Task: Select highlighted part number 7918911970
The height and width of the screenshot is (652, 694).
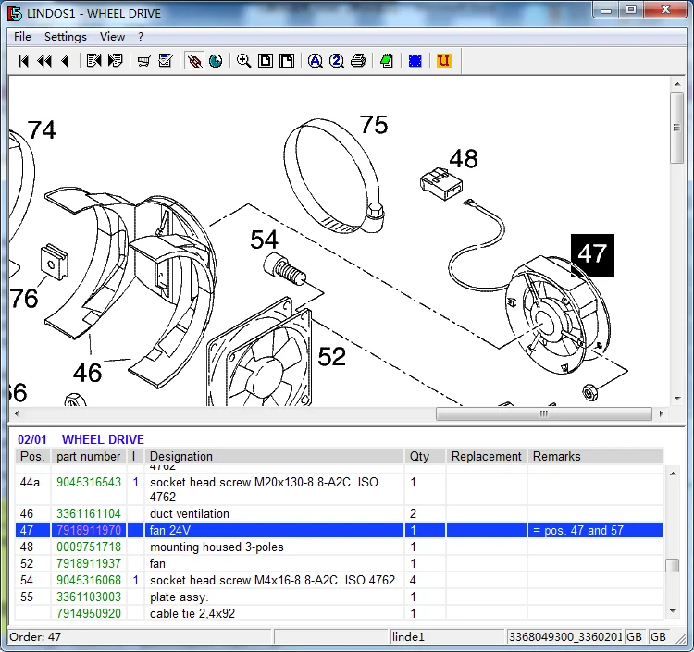Action: coord(89,530)
